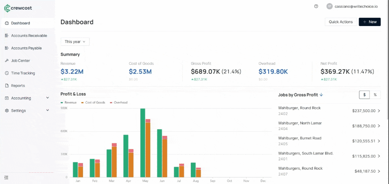Select Dashboard in the sidebar
389x184 pixels.
coord(20,23)
